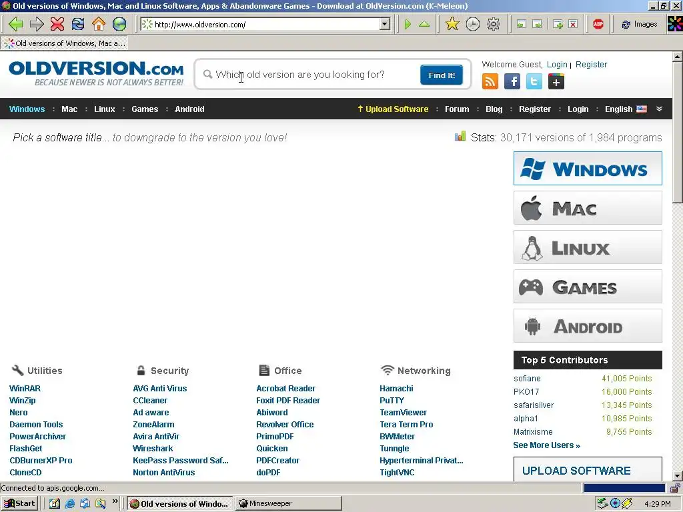Click the red ABP Adblock icon
The height and width of the screenshot is (512, 683).
(x=598, y=24)
